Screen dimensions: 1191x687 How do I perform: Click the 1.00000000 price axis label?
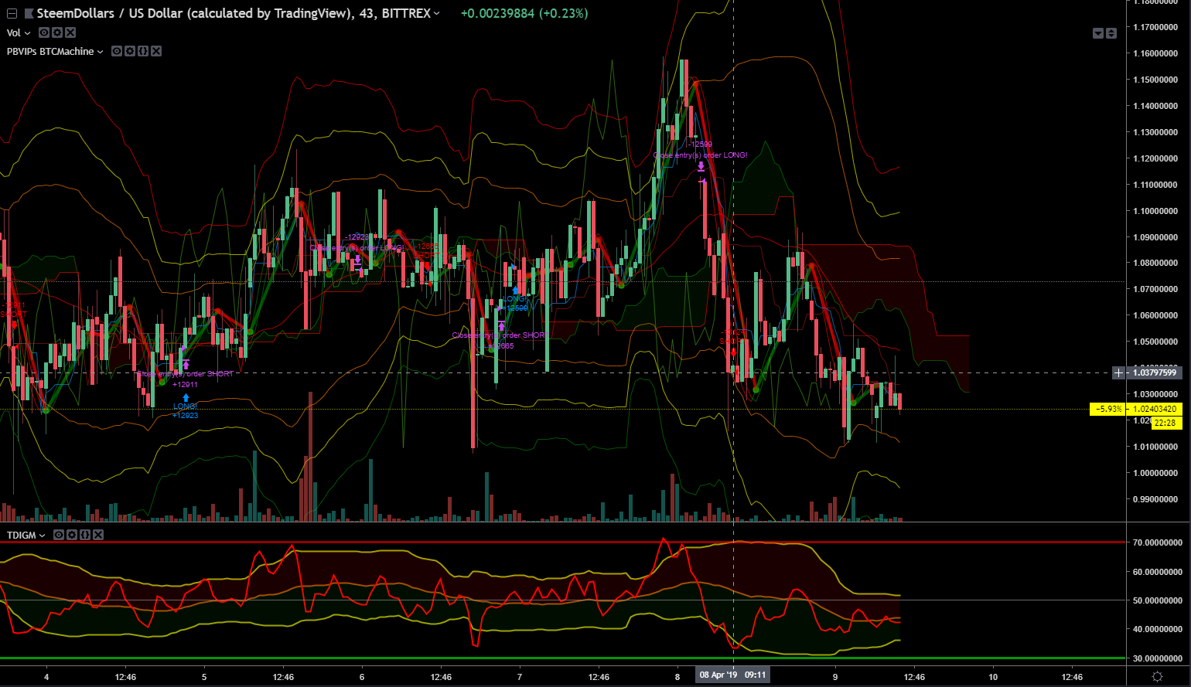(x=1155, y=473)
